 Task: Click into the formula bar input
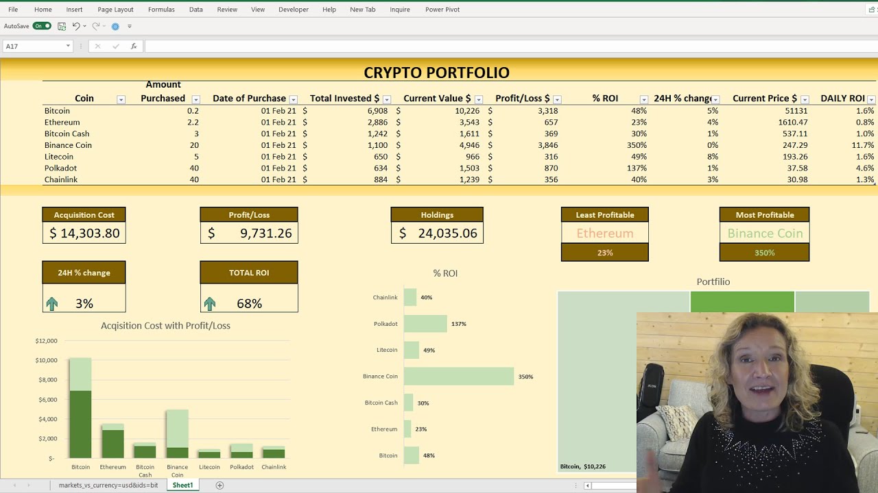point(511,46)
